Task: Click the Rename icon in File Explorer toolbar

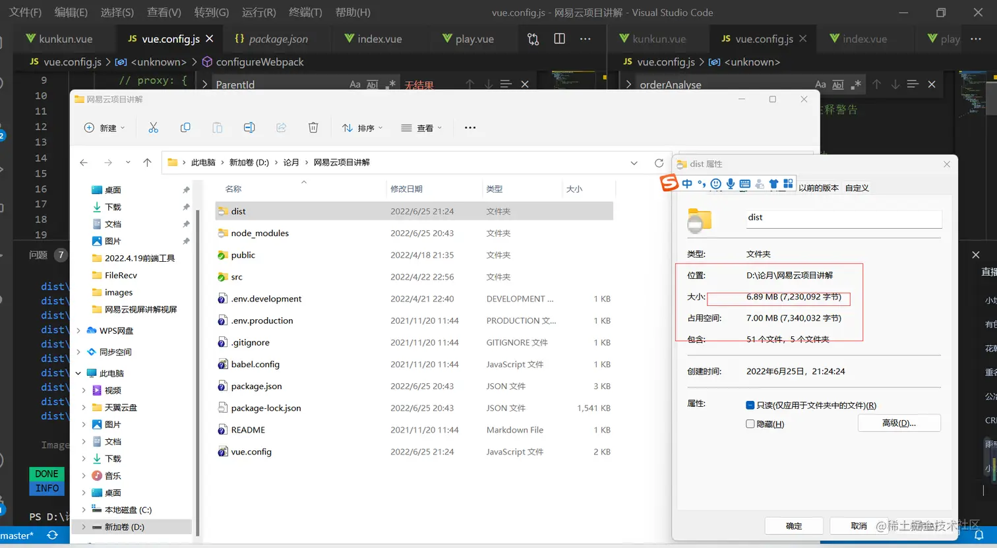Action: (x=249, y=128)
